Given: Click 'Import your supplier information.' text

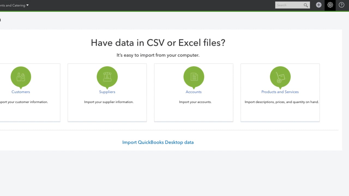Looking at the screenshot, I should (x=109, y=102).
